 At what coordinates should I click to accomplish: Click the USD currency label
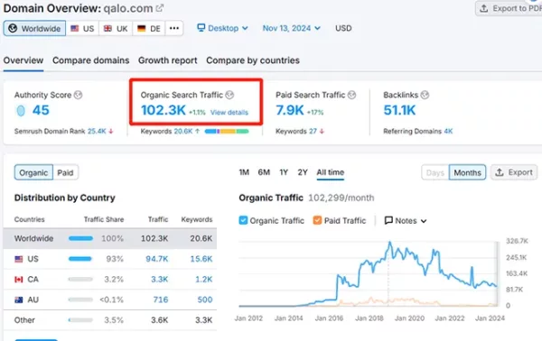(x=343, y=28)
